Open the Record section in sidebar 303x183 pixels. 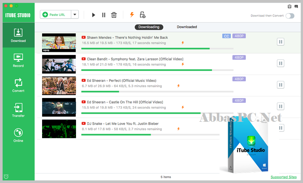click(18, 60)
